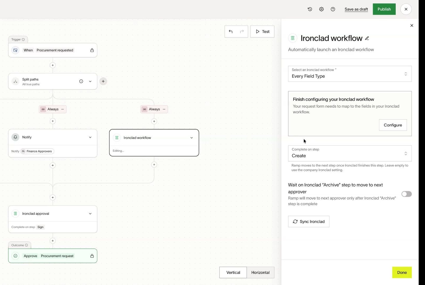Collapse the Ironclad workflow node chevron
This screenshot has height=285, width=425.
pyautogui.click(x=191, y=138)
